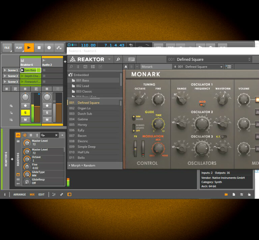Expand the Morph + Random section
Viewport: 259px width, 240px height.
coord(95,166)
